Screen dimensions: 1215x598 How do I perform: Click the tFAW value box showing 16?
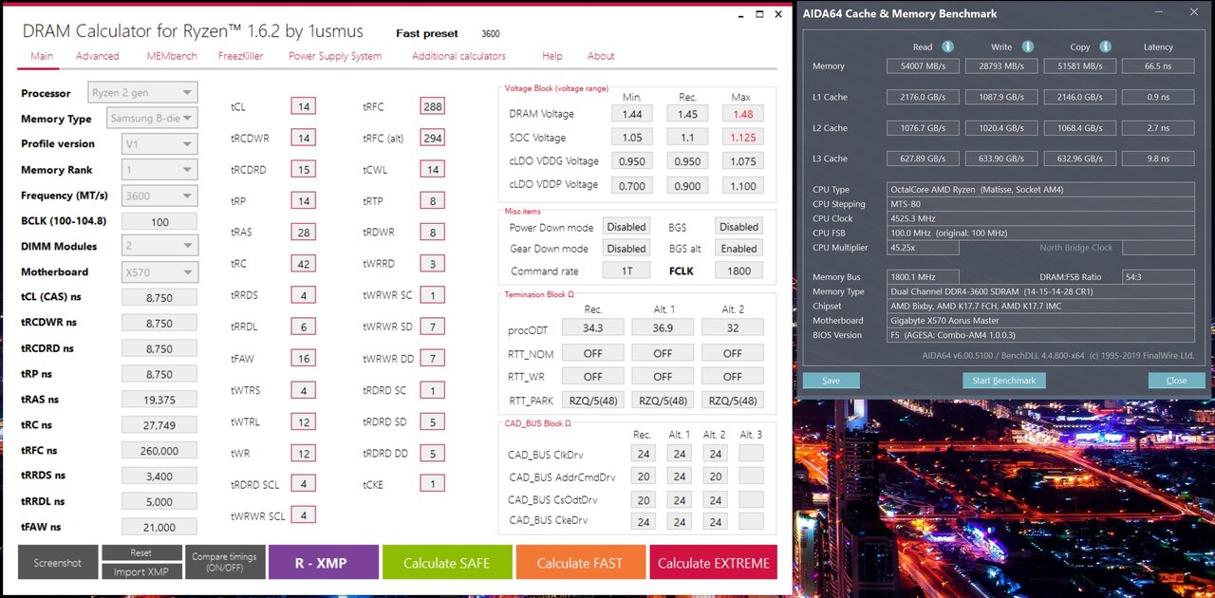point(304,359)
